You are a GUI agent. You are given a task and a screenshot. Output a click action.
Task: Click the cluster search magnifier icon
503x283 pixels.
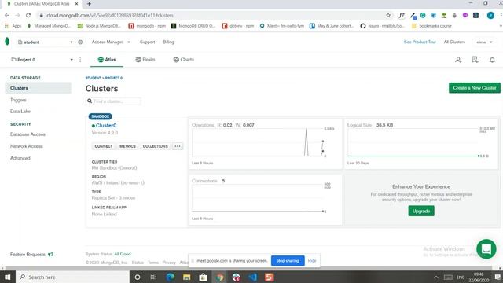[90, 101]
